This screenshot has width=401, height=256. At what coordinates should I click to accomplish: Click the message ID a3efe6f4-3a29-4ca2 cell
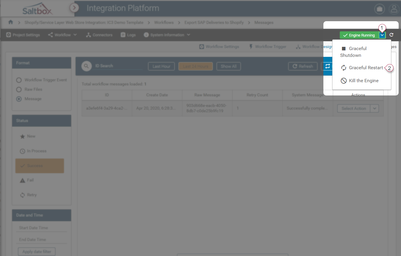coord(107,108)
